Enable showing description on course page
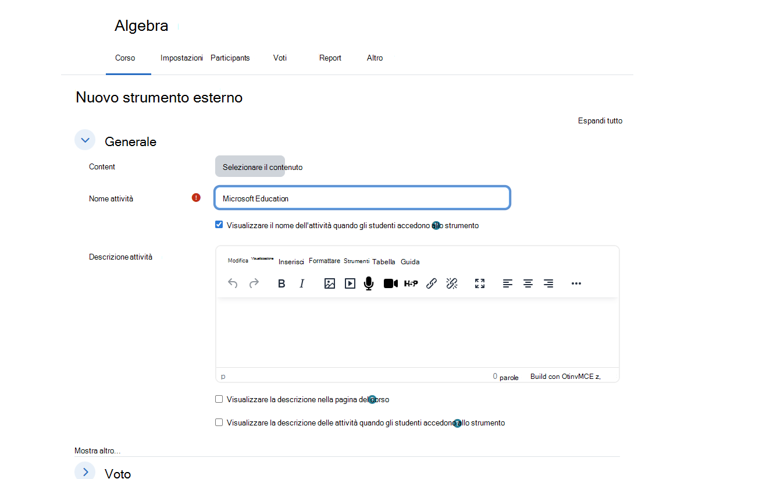770x479 pixels. pos(219,399)
